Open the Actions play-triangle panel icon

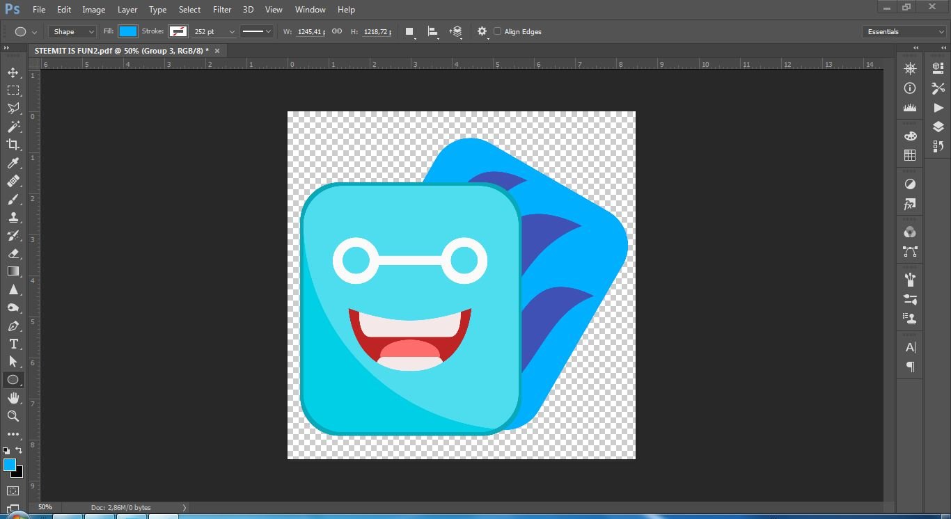tap(938, 108)
